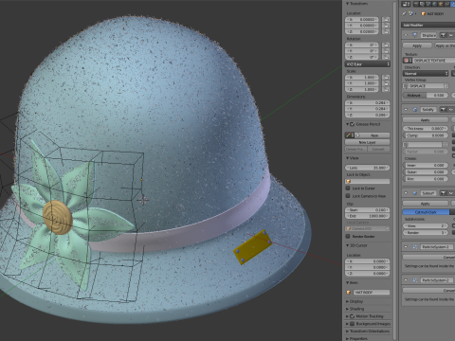
Task: Adjust the View Lens value slider
Action: [368, 168]
